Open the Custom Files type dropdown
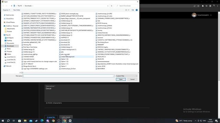 (x=126, y=76)
